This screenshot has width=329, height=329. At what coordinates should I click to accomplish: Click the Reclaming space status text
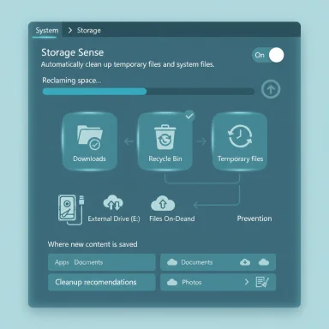pyautogui.click(x=72, y=81)
